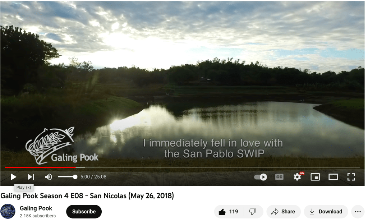The height and width of the screenshot is (221, 368).
Task: Open the Galing Pook channel name link
Action: coord(36,208)
